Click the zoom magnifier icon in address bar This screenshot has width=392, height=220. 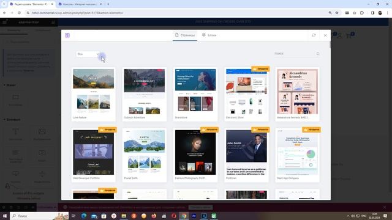[x=330, y=13]
